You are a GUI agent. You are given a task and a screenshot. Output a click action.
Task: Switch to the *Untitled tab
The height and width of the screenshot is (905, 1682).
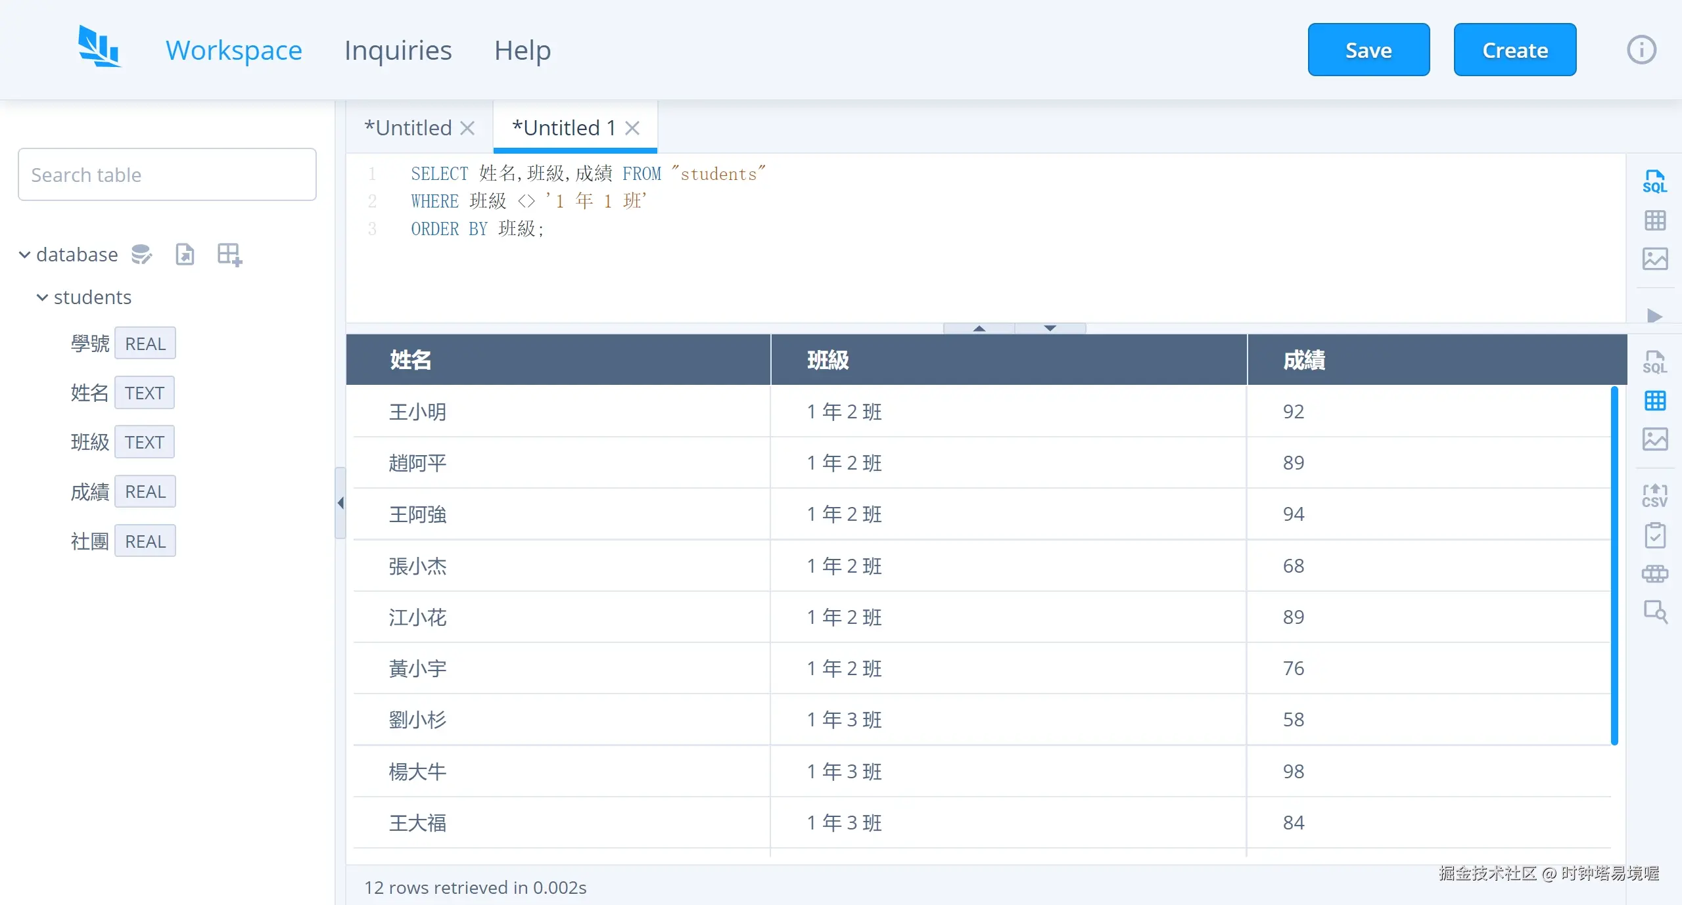[408, 127]
